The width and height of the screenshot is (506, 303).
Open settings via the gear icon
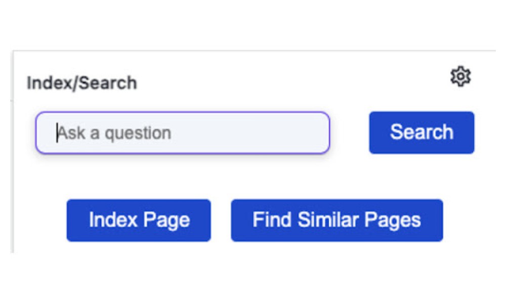[x=460, y=77]
